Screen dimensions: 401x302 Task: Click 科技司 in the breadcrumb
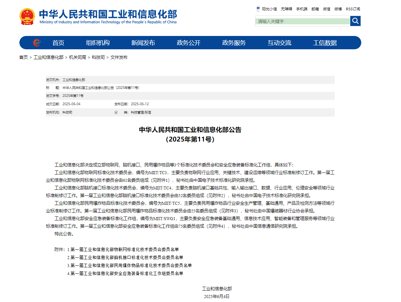pyautogui.click(x=98, y=57)
